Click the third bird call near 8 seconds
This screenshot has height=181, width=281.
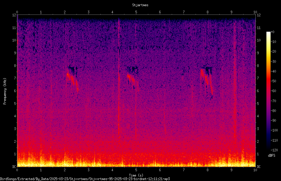207,82
